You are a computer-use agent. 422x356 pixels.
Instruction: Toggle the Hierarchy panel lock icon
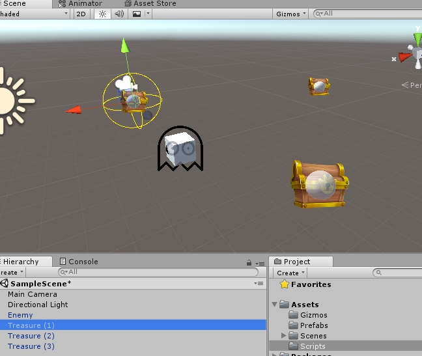pos(249,263)
